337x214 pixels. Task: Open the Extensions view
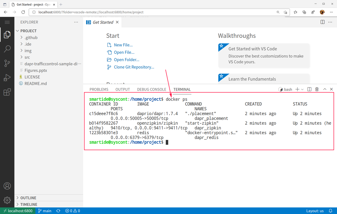tap(7, 92)
